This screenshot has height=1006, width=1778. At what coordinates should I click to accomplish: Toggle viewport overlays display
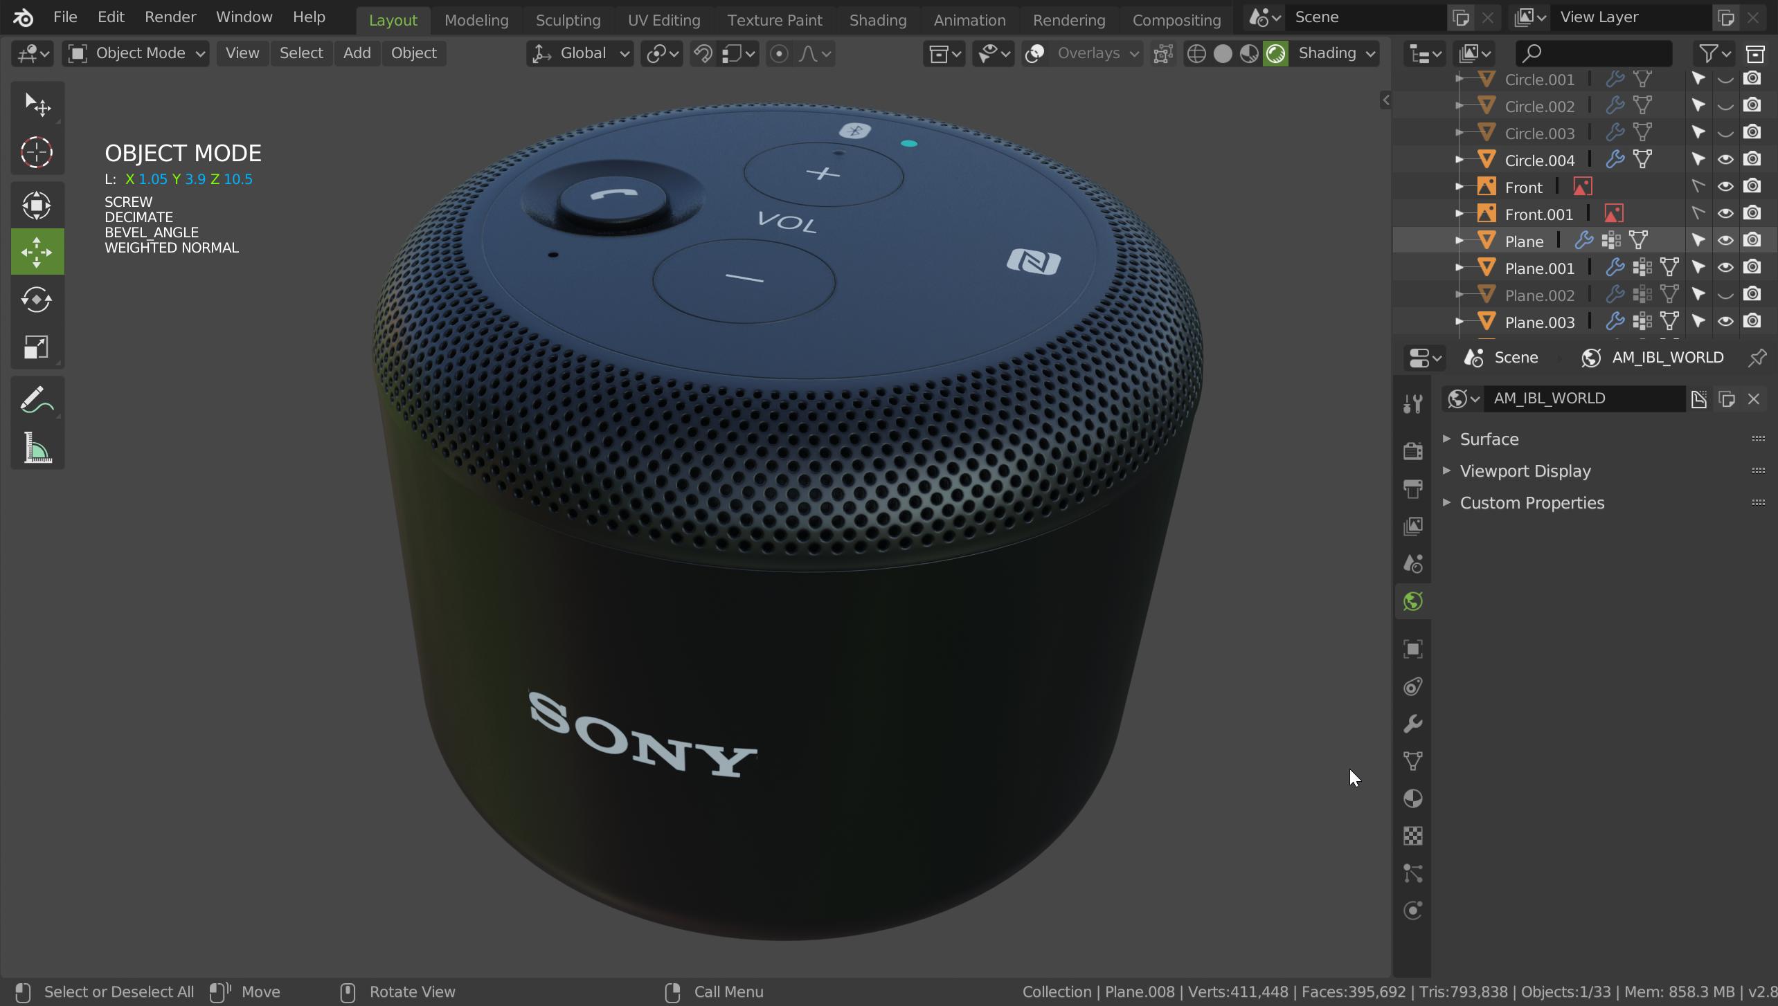tap(1034, 53)
